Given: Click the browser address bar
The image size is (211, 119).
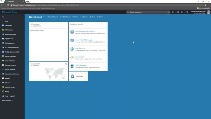Looking at the screenshot, I should click(107, 5).
